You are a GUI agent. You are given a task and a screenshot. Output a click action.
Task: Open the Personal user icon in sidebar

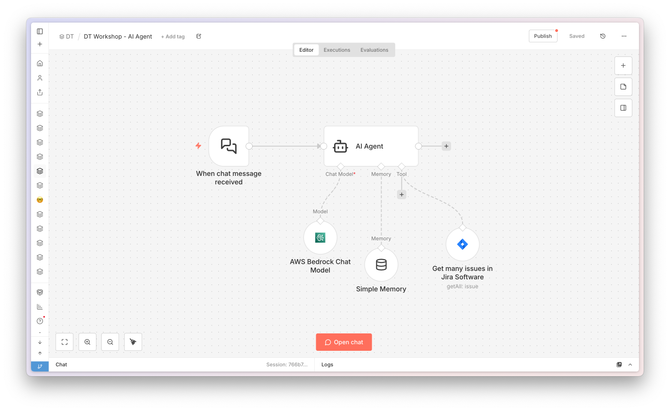click(40, 78)
